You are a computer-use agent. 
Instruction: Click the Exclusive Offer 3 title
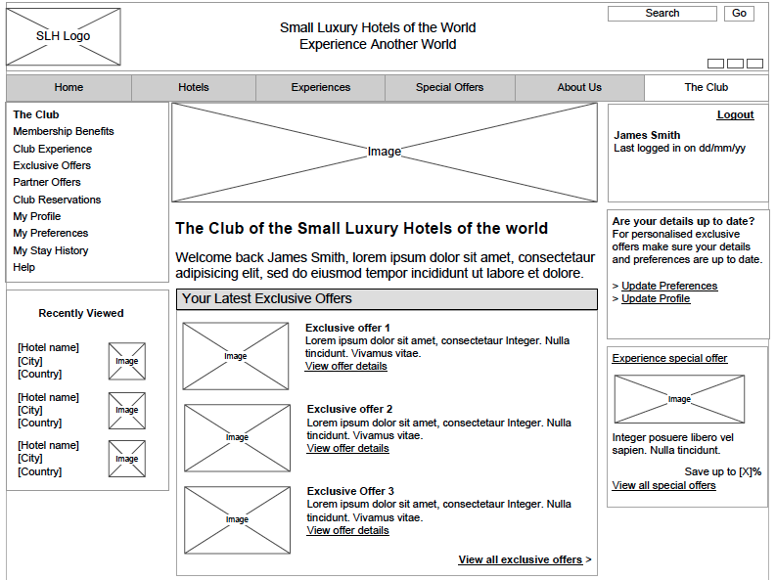pos(350,492)
